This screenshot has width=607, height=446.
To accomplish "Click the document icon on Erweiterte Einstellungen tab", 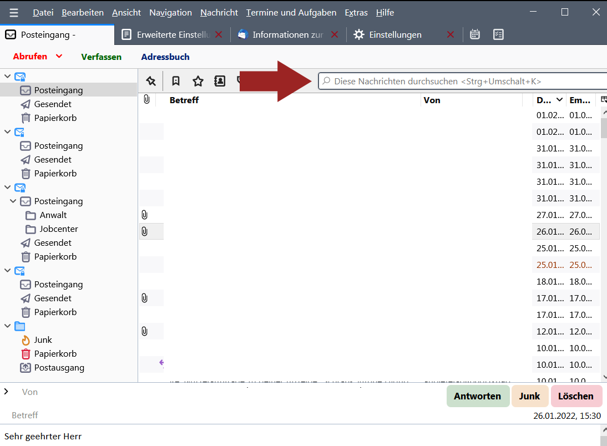I will click(x=126, y=34).
